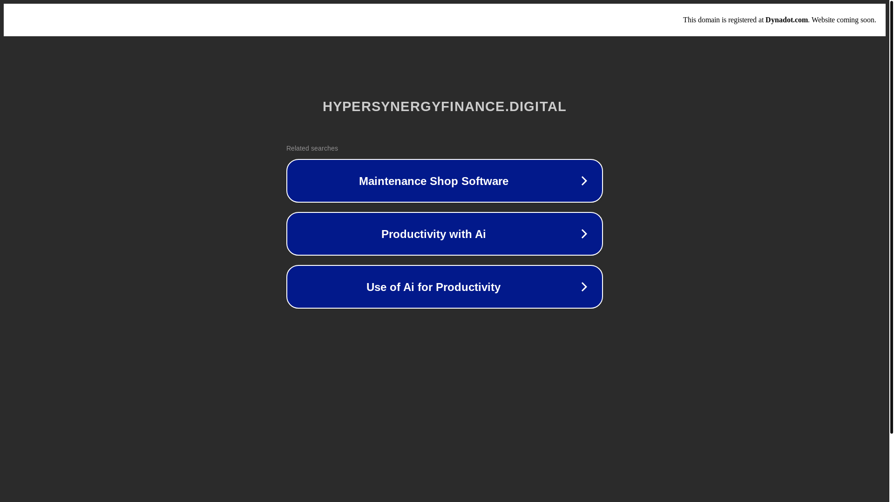Click the Related searches label
The width and height of the screenshot is (894, 502).
tap(312, 148)
